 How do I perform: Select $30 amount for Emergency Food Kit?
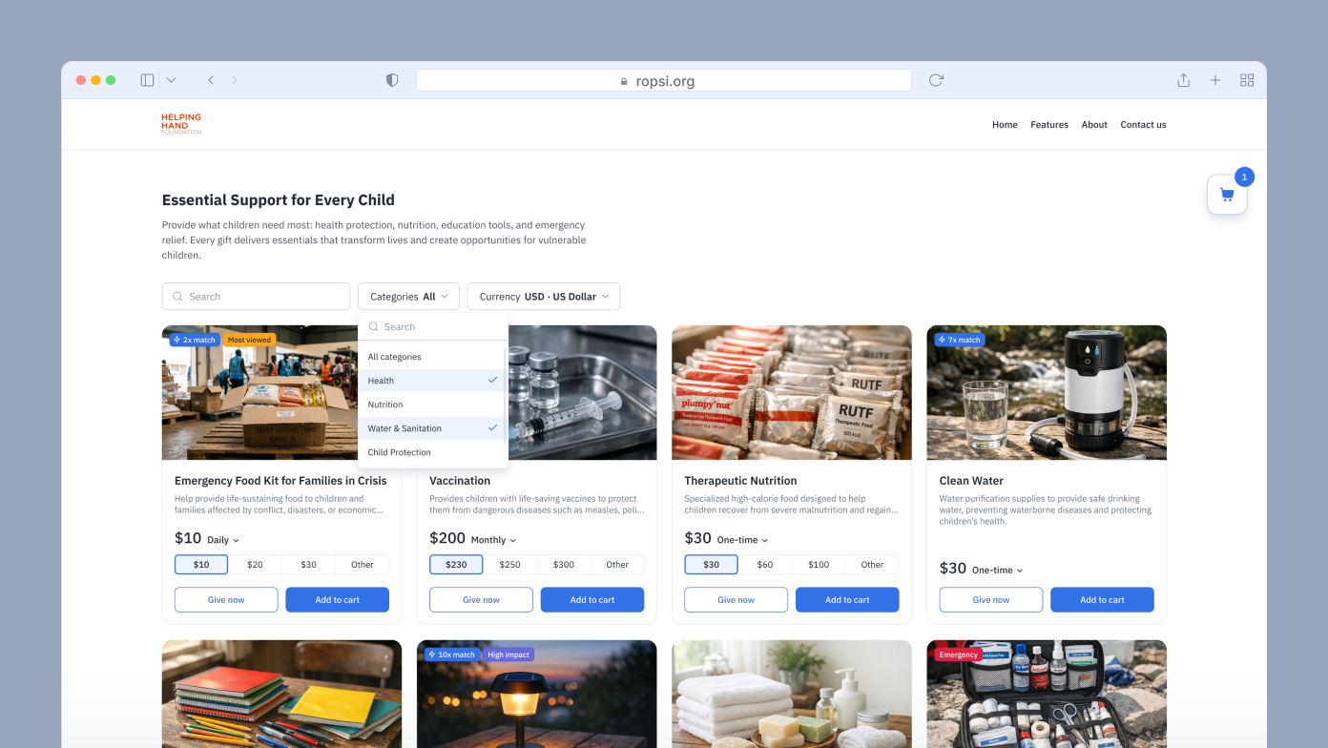[308, 565]
